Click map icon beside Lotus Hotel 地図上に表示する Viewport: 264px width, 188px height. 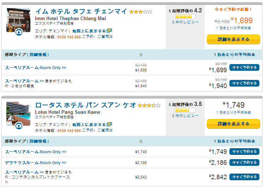click(x=109, y=124)
